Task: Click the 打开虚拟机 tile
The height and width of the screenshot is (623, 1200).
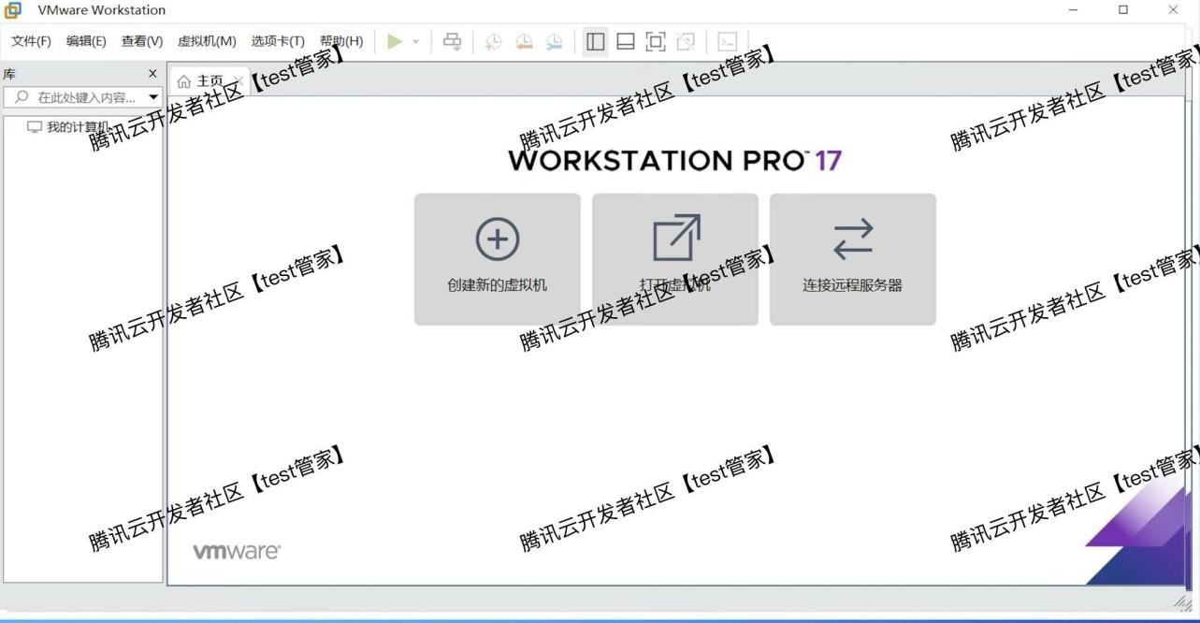Action: 674,258
